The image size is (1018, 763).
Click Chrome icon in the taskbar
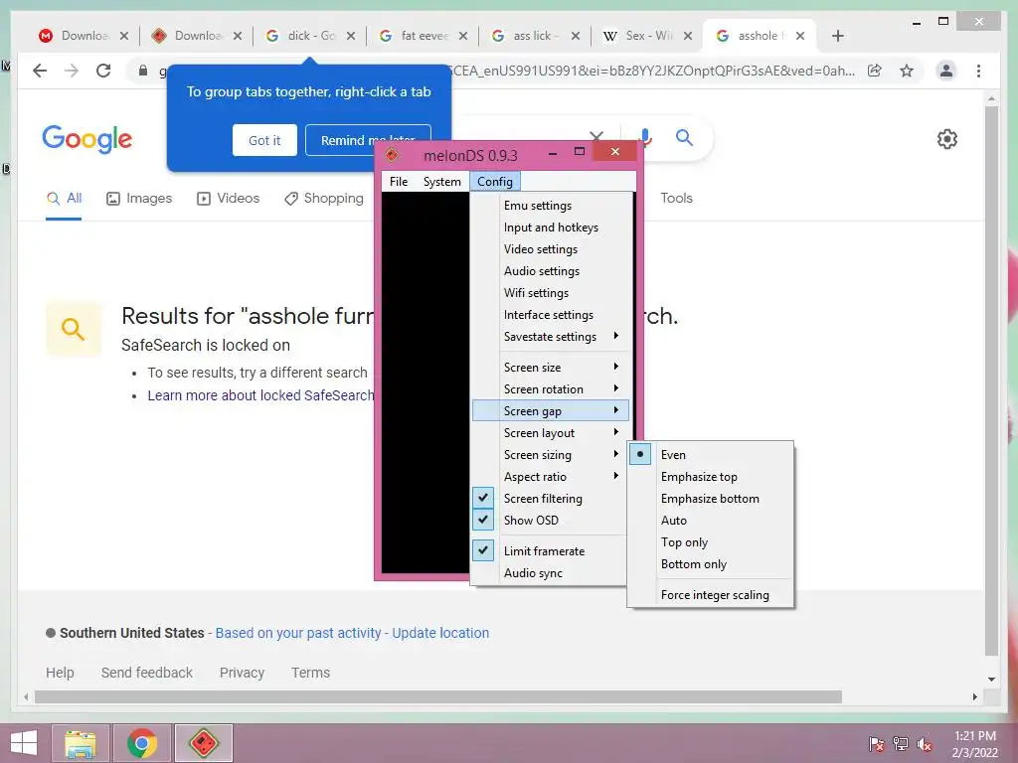tap(142, 743)
